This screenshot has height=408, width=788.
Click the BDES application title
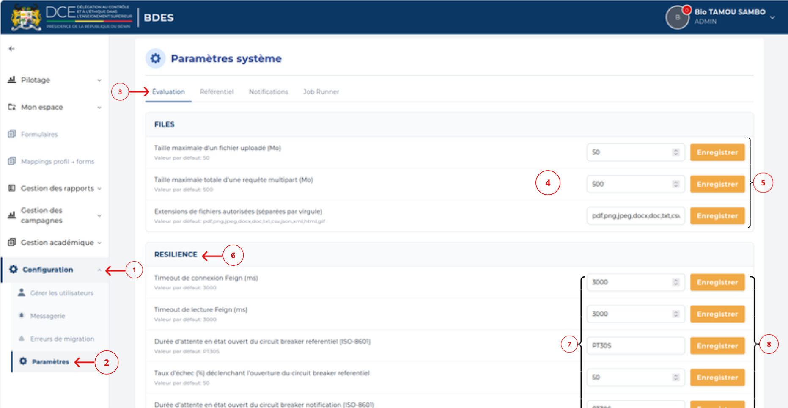pyautogui.click(x=159, y=18)
